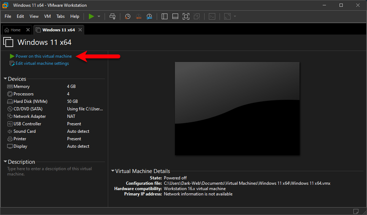Click the Network Adapter icon
The height and width of the screenshot is (215, 367).
tap(10, 116)
